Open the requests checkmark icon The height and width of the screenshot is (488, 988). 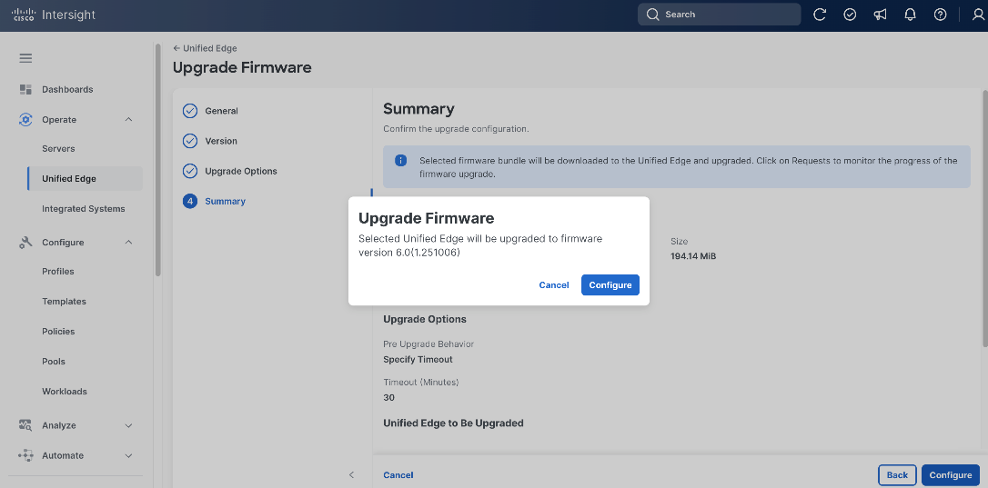(x=850, y=15)
